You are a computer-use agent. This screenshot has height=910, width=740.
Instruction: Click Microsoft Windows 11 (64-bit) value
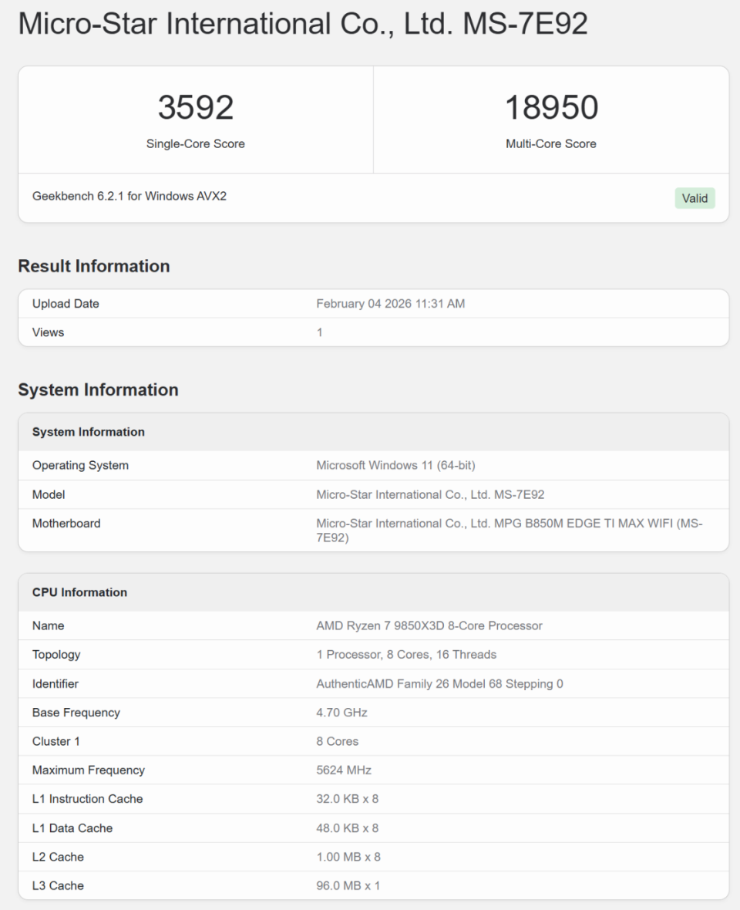(401, 466)
